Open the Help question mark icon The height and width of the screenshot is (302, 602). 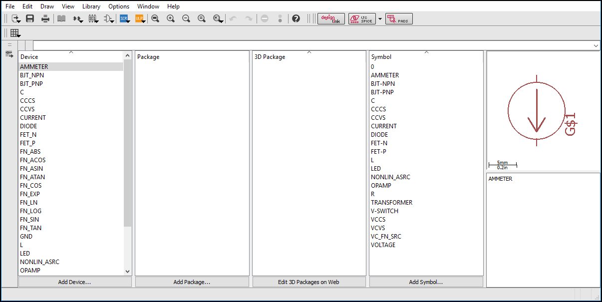pos(296,18)
